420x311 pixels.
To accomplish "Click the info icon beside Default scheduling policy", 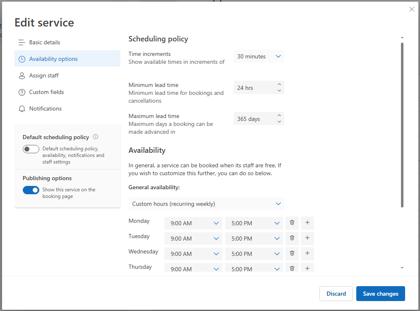I will 96,137.
